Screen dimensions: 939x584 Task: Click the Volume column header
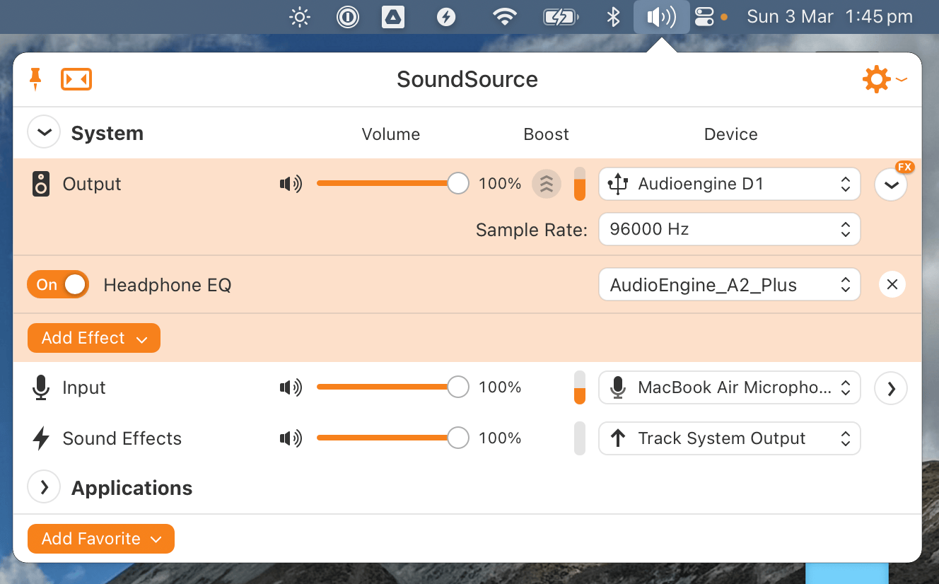pos(391,134)
